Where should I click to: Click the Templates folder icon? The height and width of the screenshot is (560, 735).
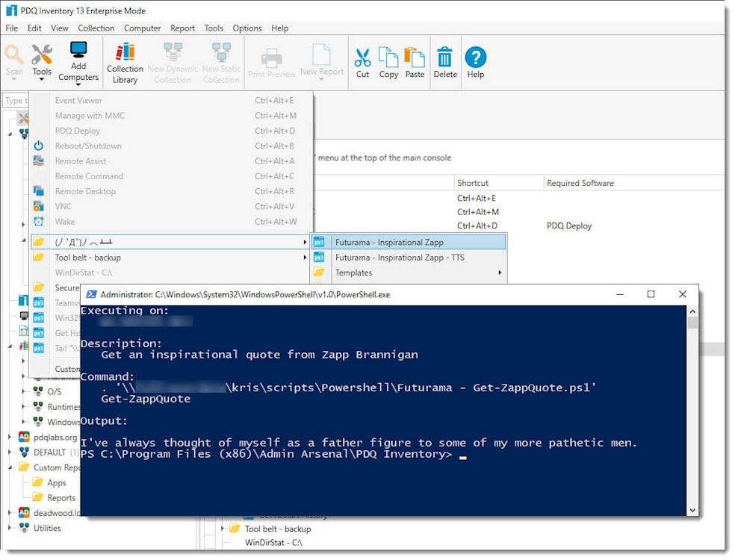[x=319, y=273]
